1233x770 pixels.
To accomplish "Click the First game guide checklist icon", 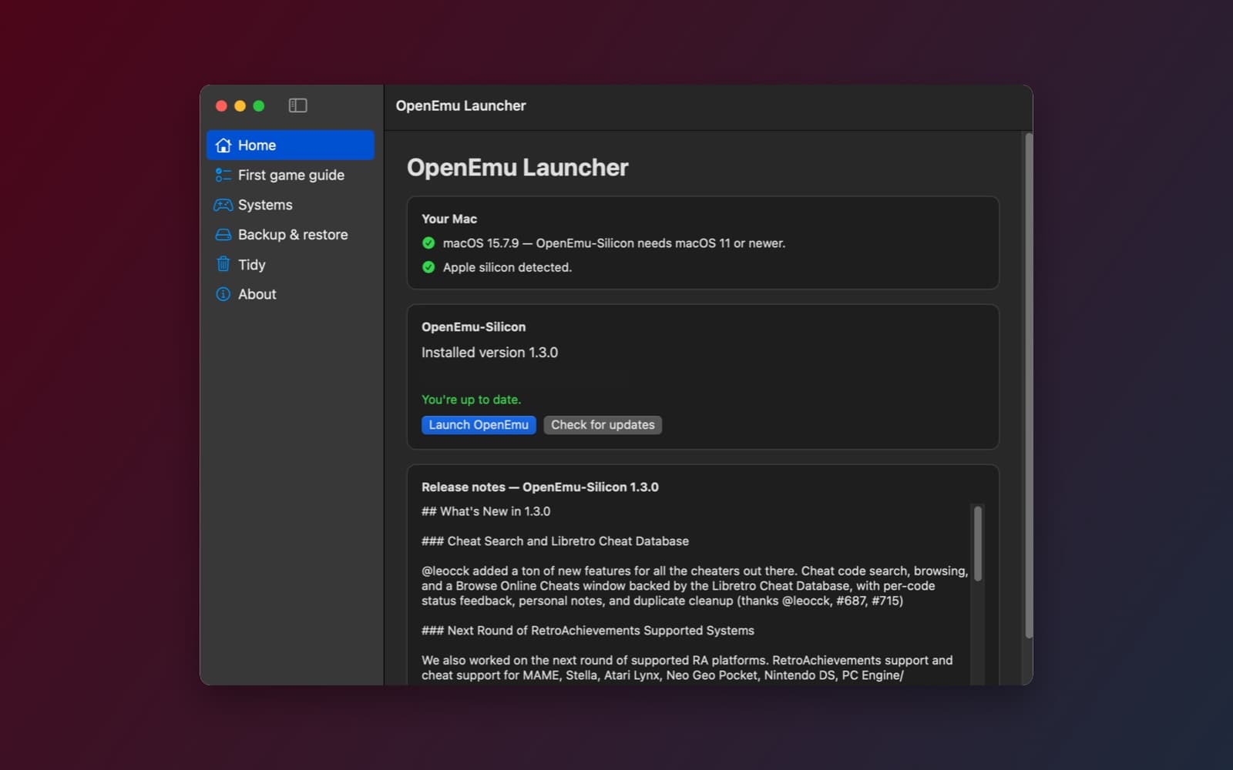I will click(x=223, y=176).
